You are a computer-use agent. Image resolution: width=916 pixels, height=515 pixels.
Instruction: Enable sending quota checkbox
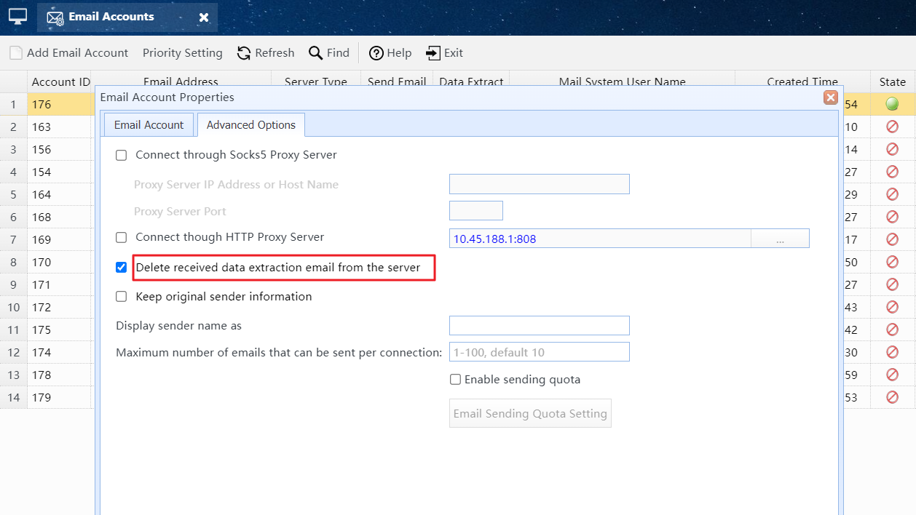pos(455,380)
